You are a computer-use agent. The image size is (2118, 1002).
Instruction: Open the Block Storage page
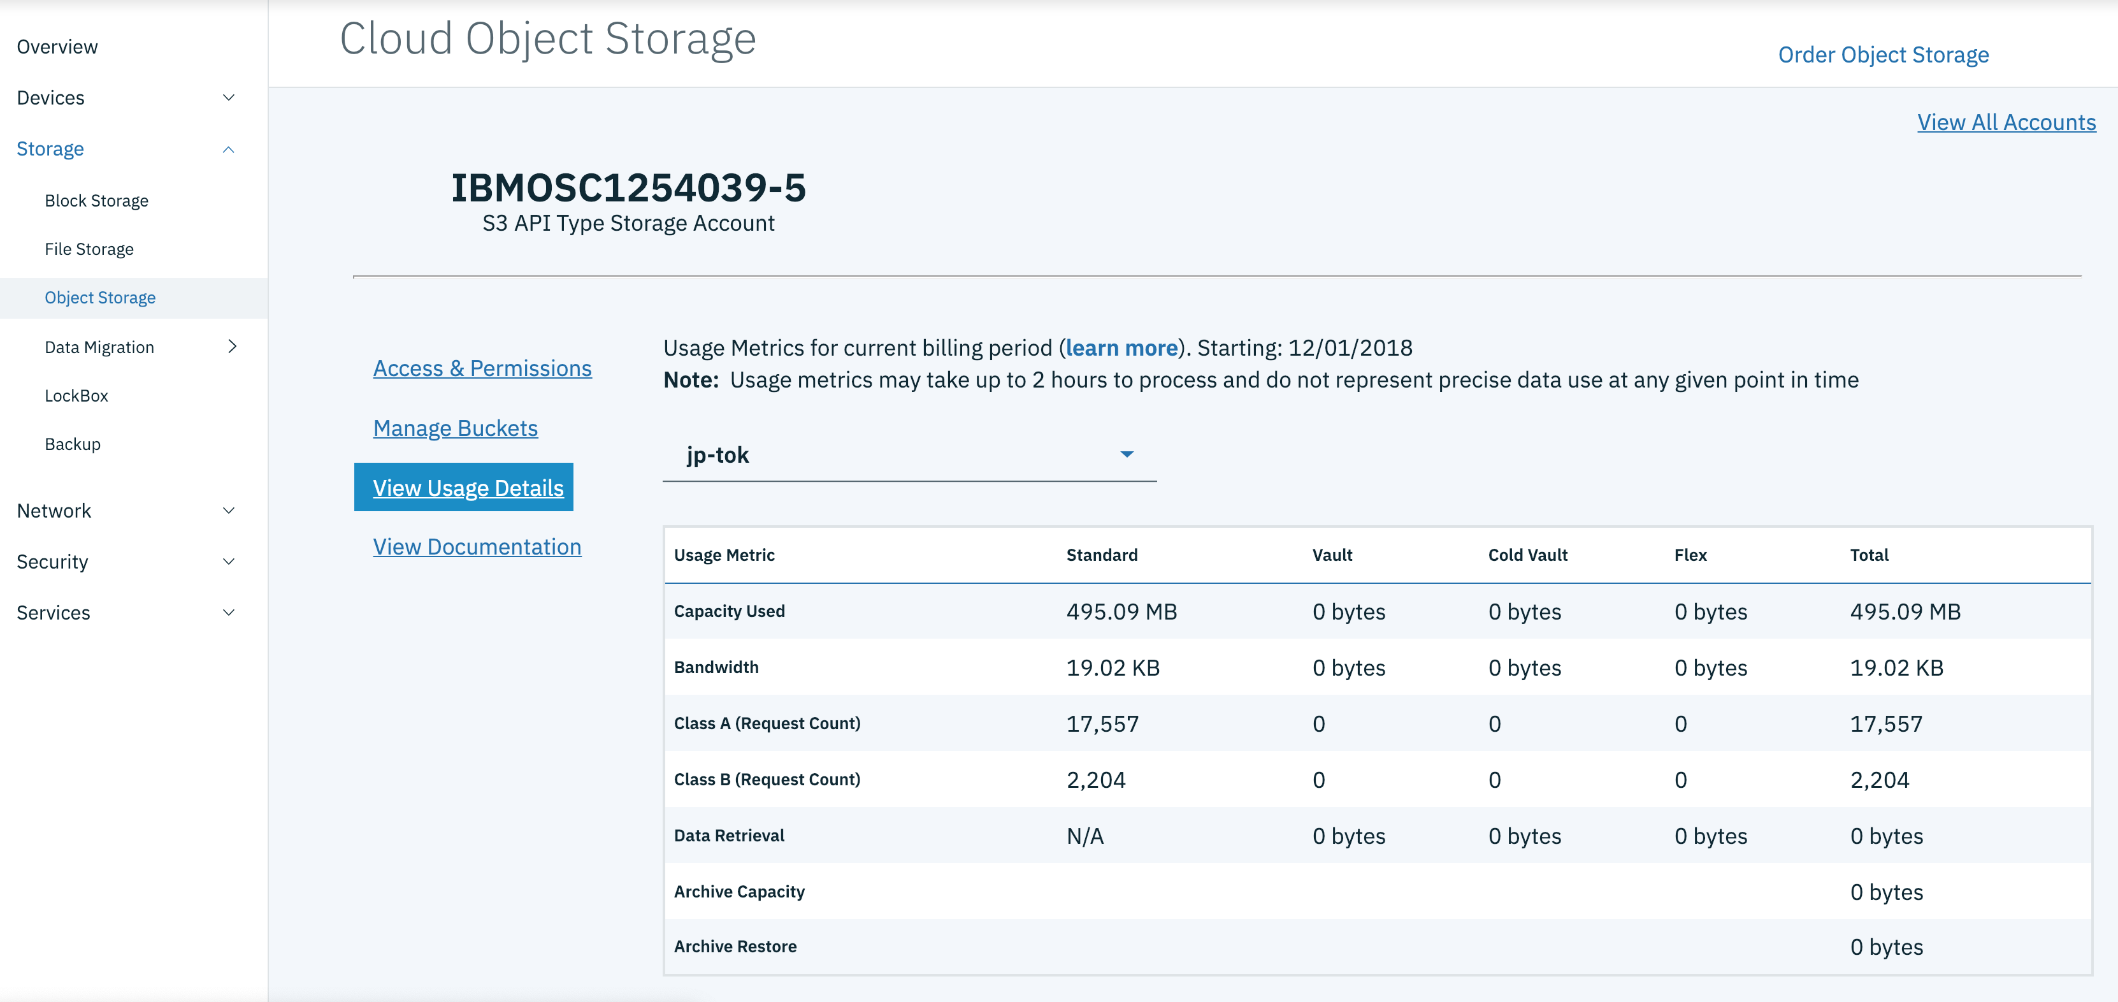[x=96, y=200]
